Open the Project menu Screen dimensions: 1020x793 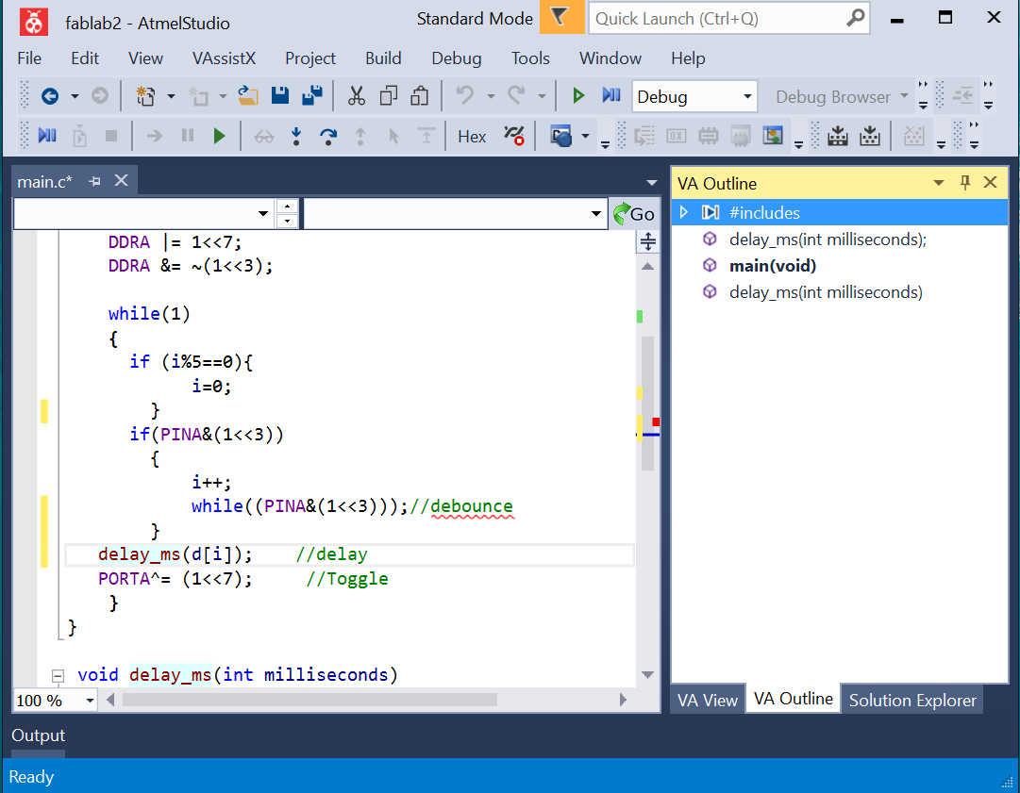310,58
